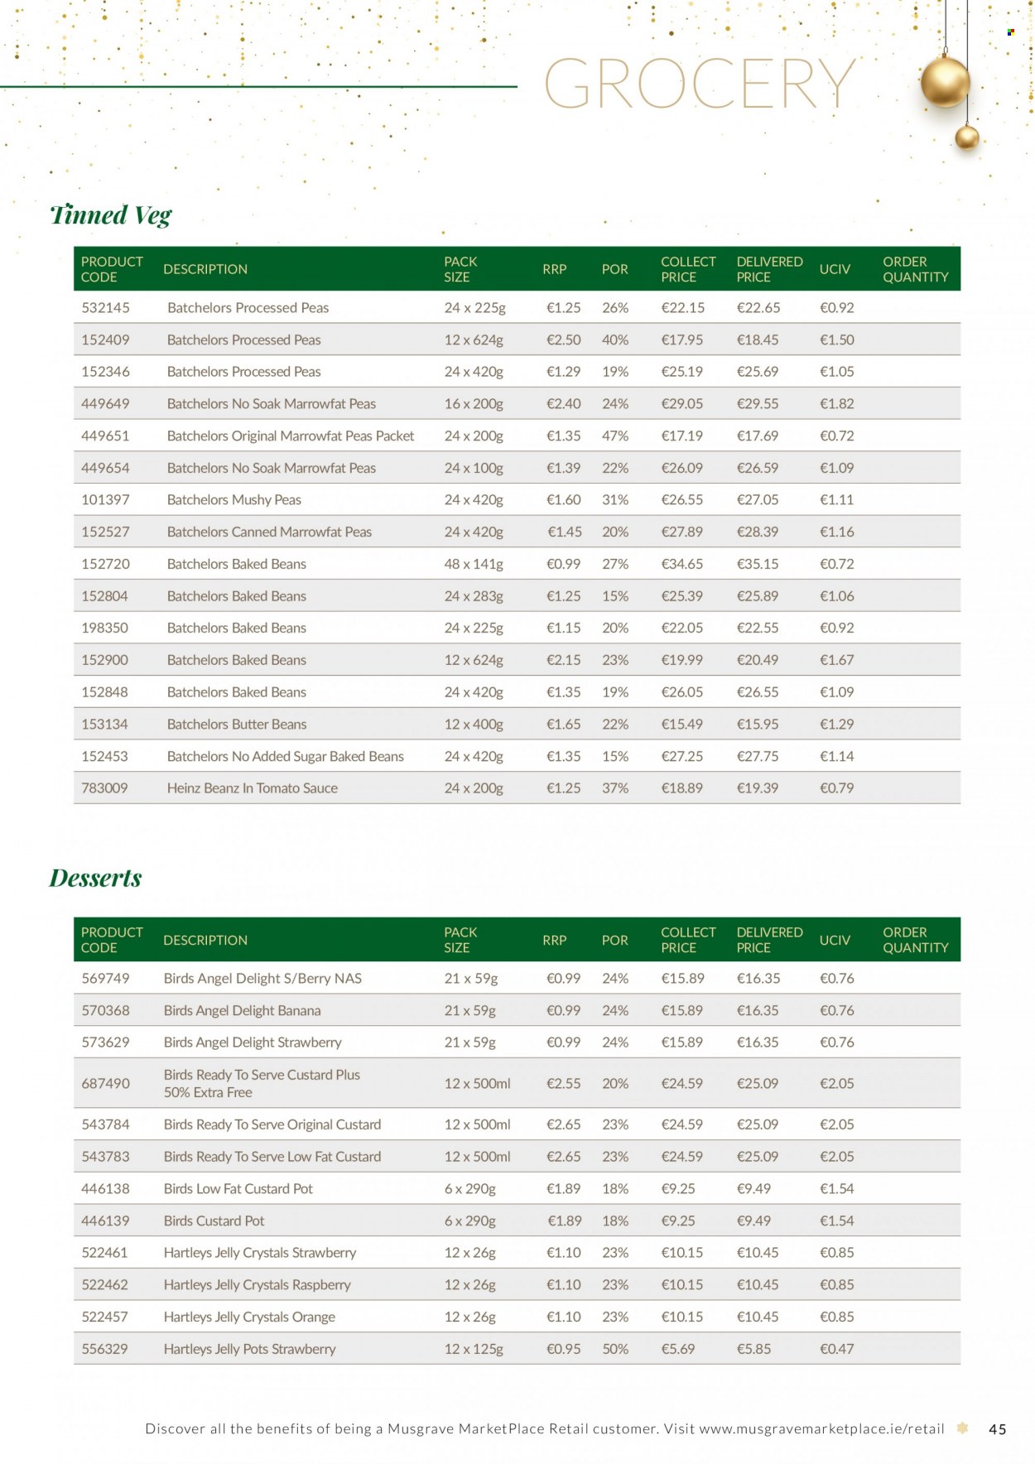
Task: Click Birds Angel Delight Banana
Action: pos(242,1011)
